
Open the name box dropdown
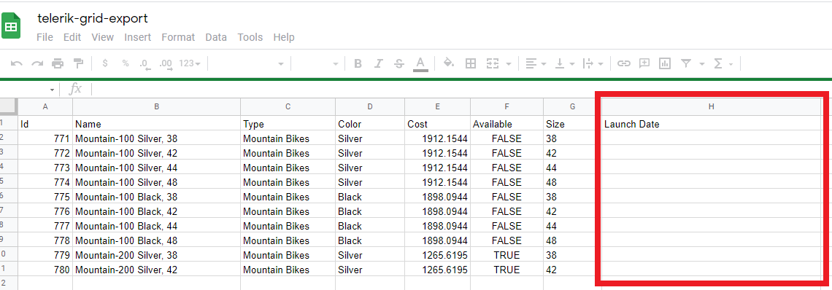(x=52, y=90)
